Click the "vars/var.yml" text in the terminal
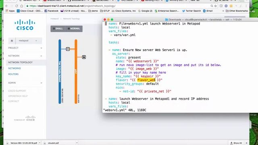 tap(125, 35)
